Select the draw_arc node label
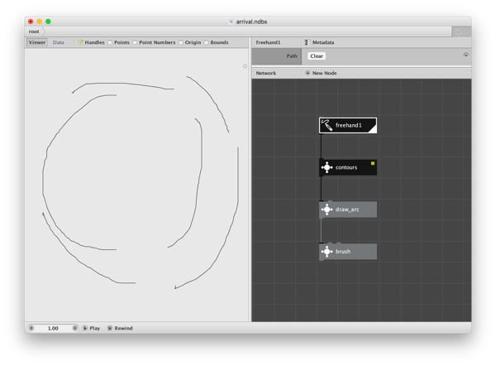This screenshot has width=496, height=366. tap(347, 209)
